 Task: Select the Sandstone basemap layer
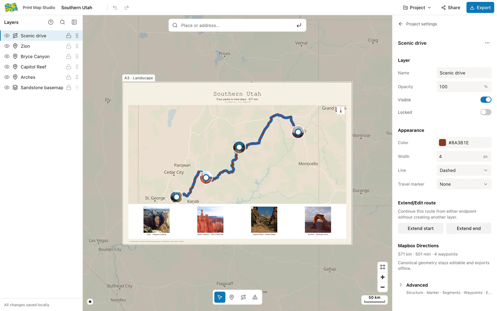(x=41, y=88)
